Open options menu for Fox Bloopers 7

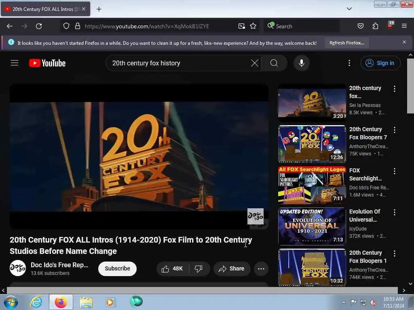click(x=395, y=130)
